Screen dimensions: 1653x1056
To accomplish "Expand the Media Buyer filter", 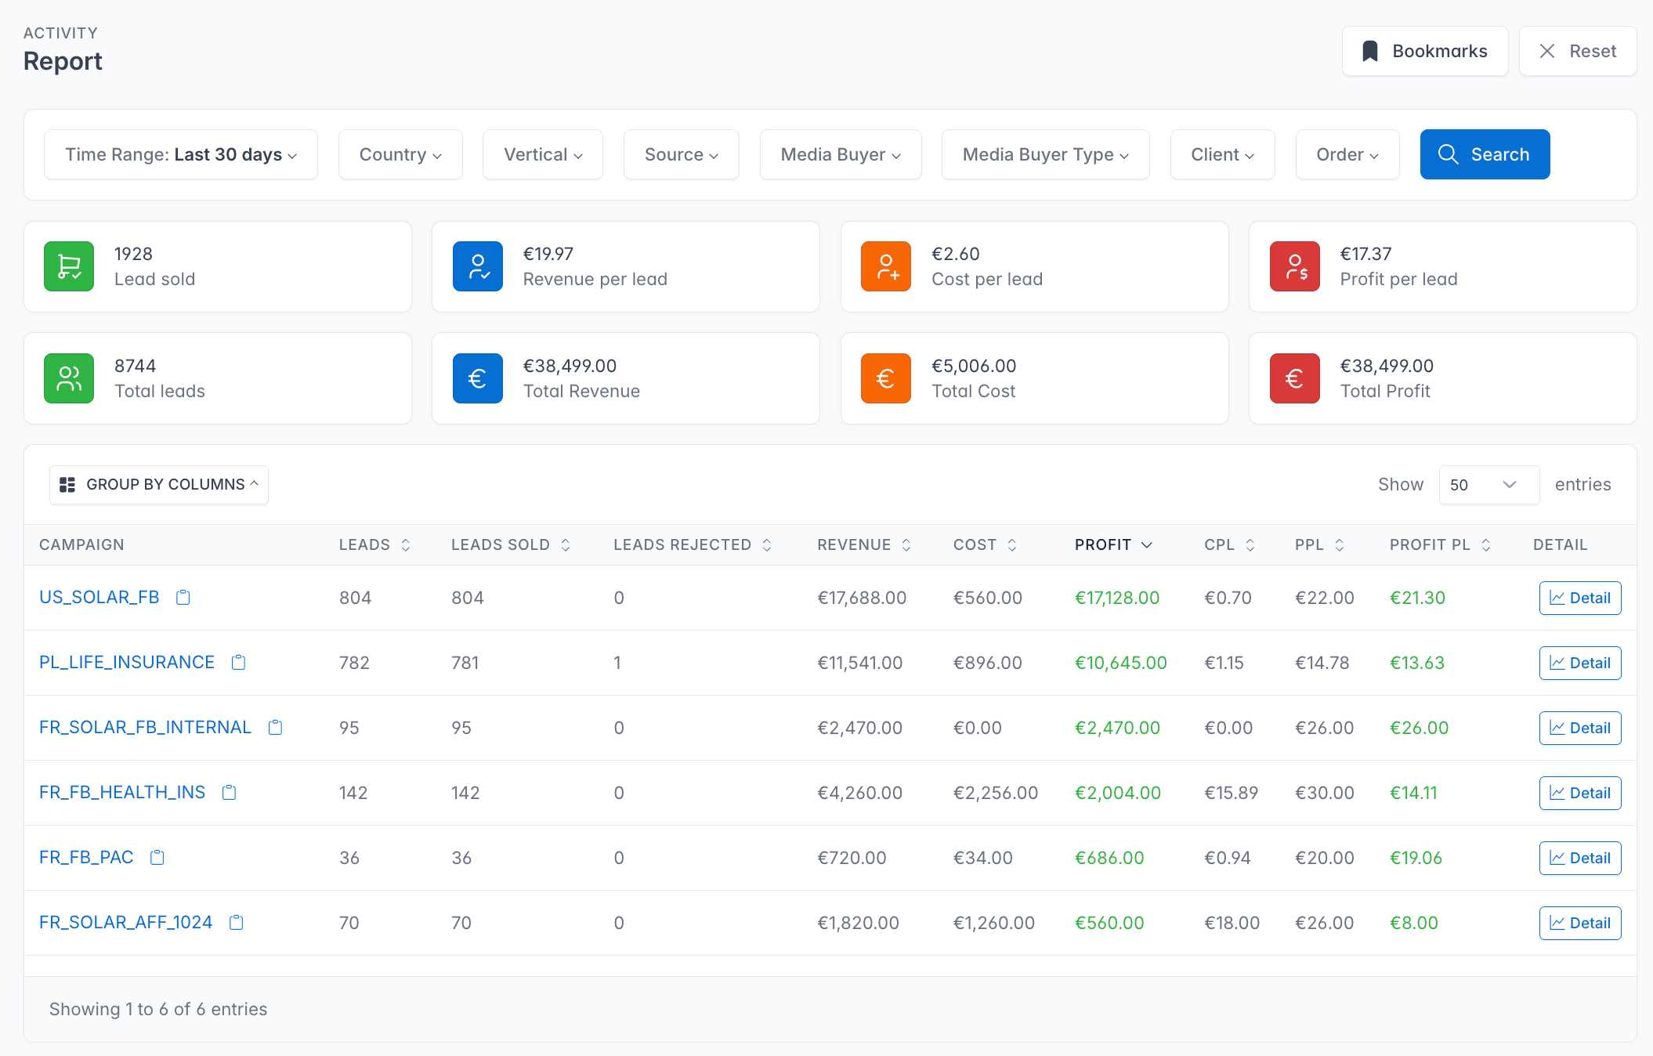I will click(x=841, y=154).
